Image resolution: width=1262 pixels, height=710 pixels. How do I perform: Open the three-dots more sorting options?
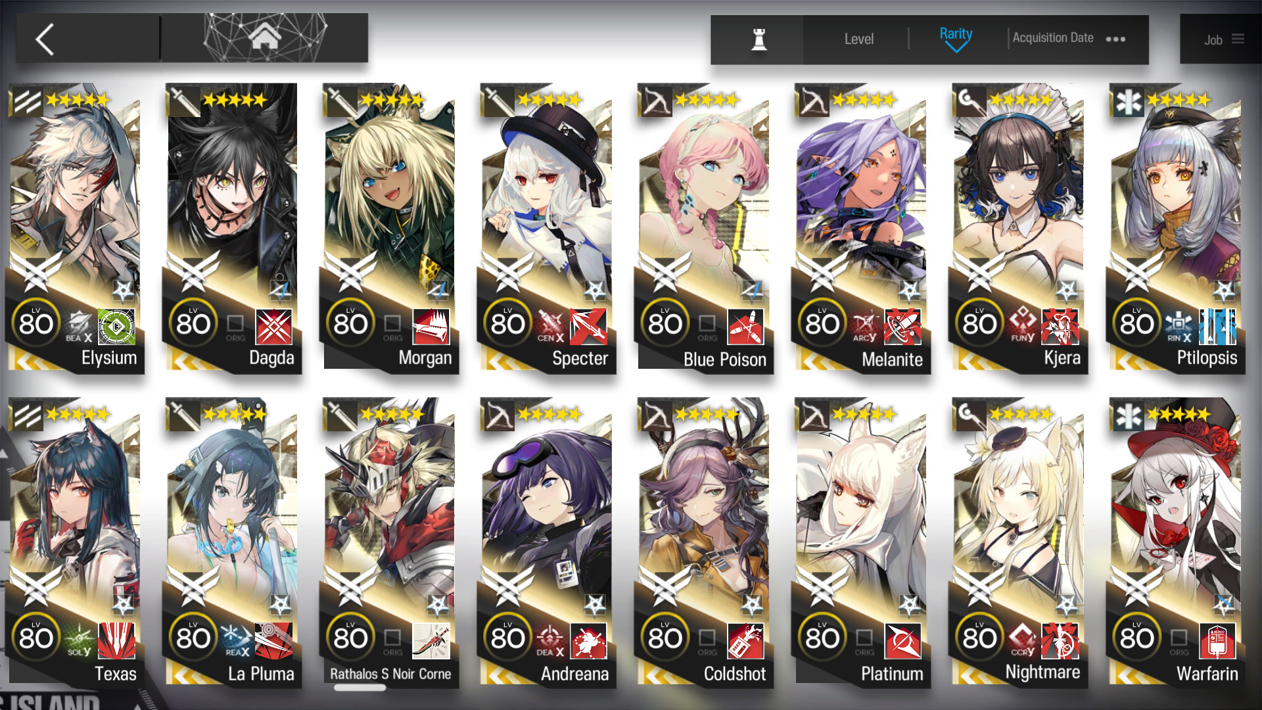pyautogui.click(x=1115, y=39)
